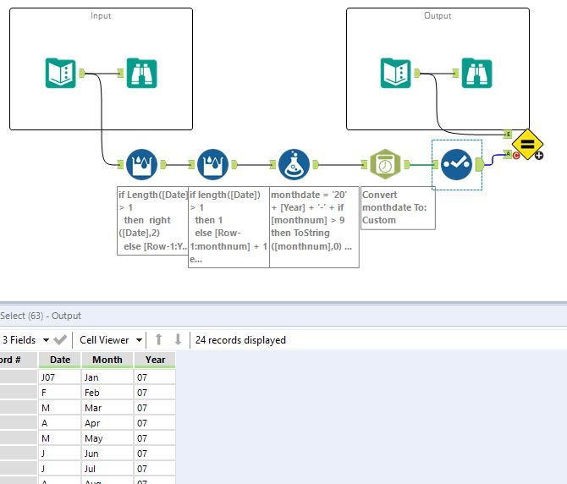567x484 pixels.
Task: Click the down arrow in results toolbar
Action: tap(178, 340)
